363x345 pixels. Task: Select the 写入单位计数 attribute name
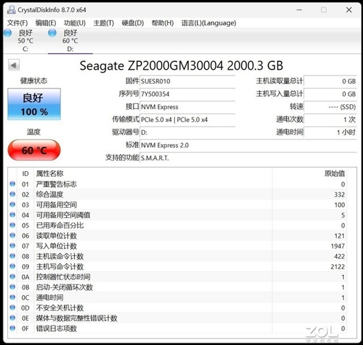pos(56,246)
